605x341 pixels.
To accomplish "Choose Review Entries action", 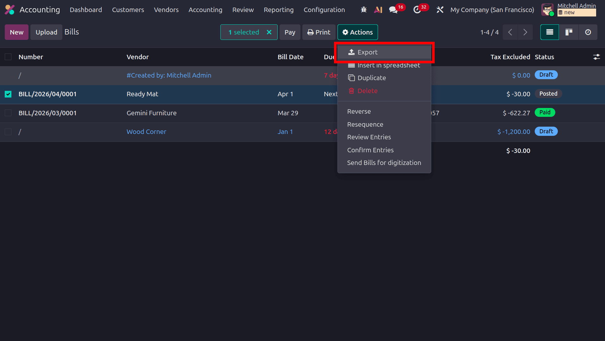I will pyautogui.click(x=384, y=137).
